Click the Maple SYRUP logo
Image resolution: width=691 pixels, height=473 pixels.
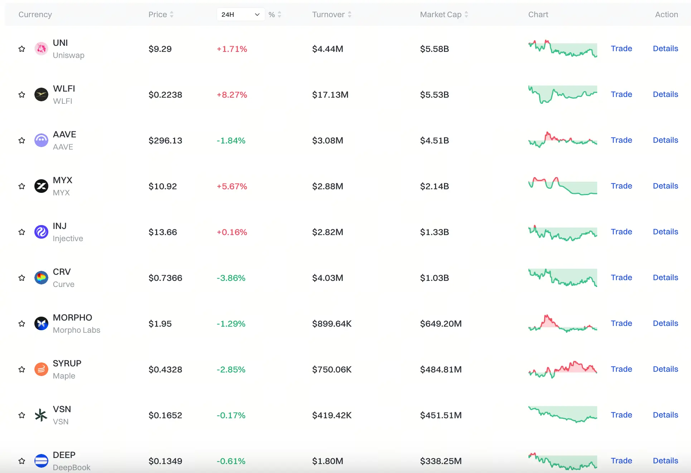point(41,369)
